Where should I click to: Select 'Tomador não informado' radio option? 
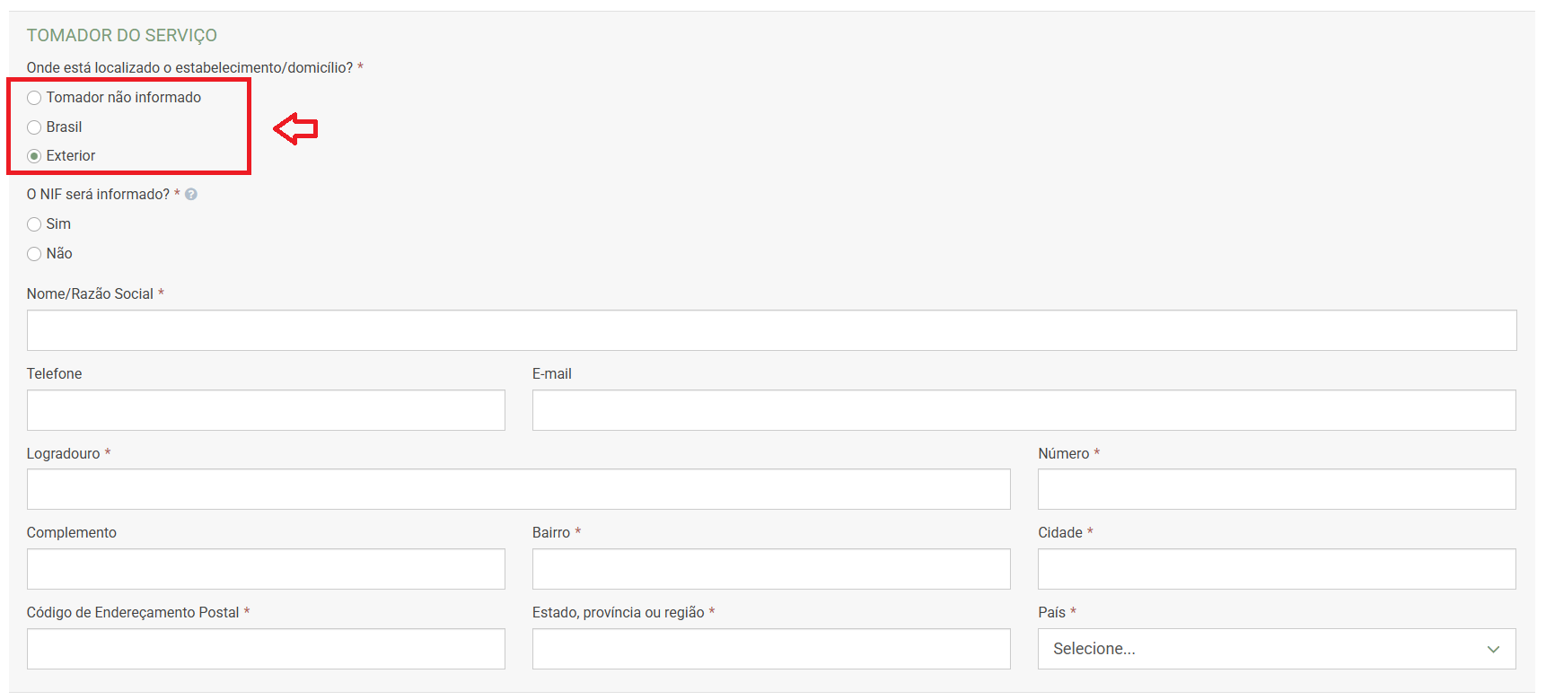point(34,98)
